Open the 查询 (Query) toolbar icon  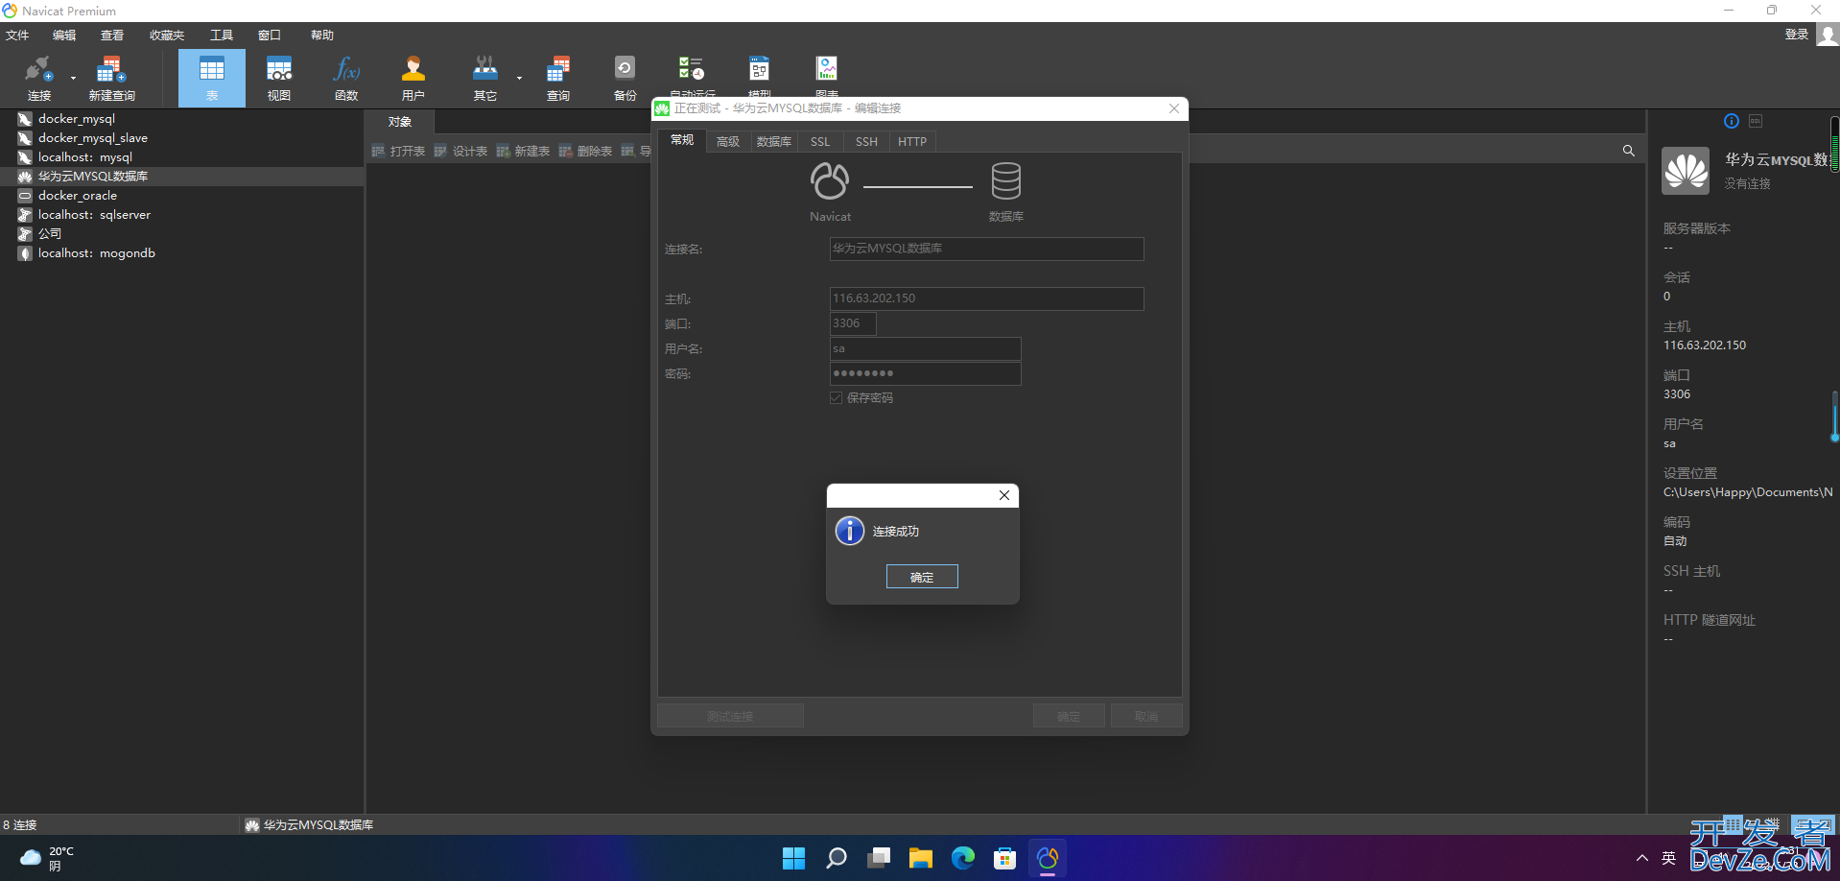558,78
